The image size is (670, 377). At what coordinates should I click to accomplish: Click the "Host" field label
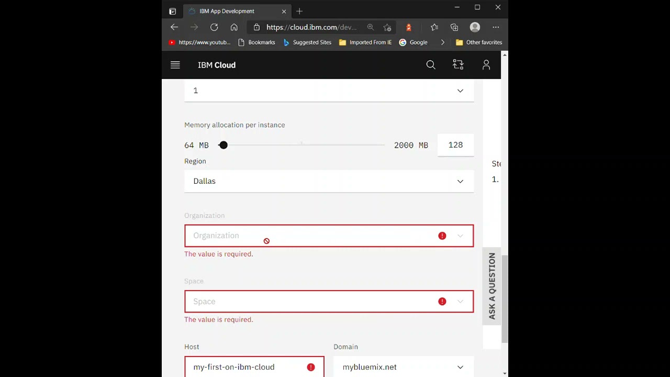pos(192,347)
